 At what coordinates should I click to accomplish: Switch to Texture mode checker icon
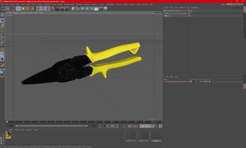pos(2,25)
